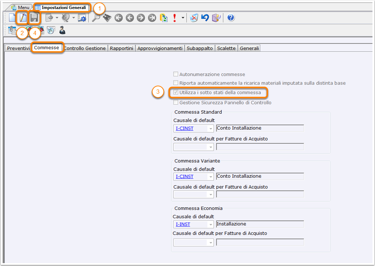Toggle Gestione Sicurezza Pannello di Controllo checkbox
Screen dimensions: 375x266
176,102
